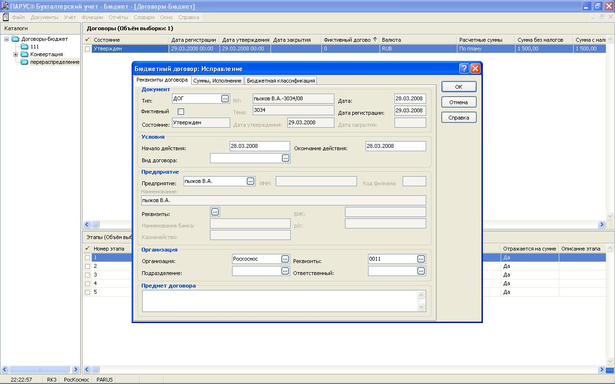
Task: Click the Начало действия date field
Action: (x=259, y=146)
